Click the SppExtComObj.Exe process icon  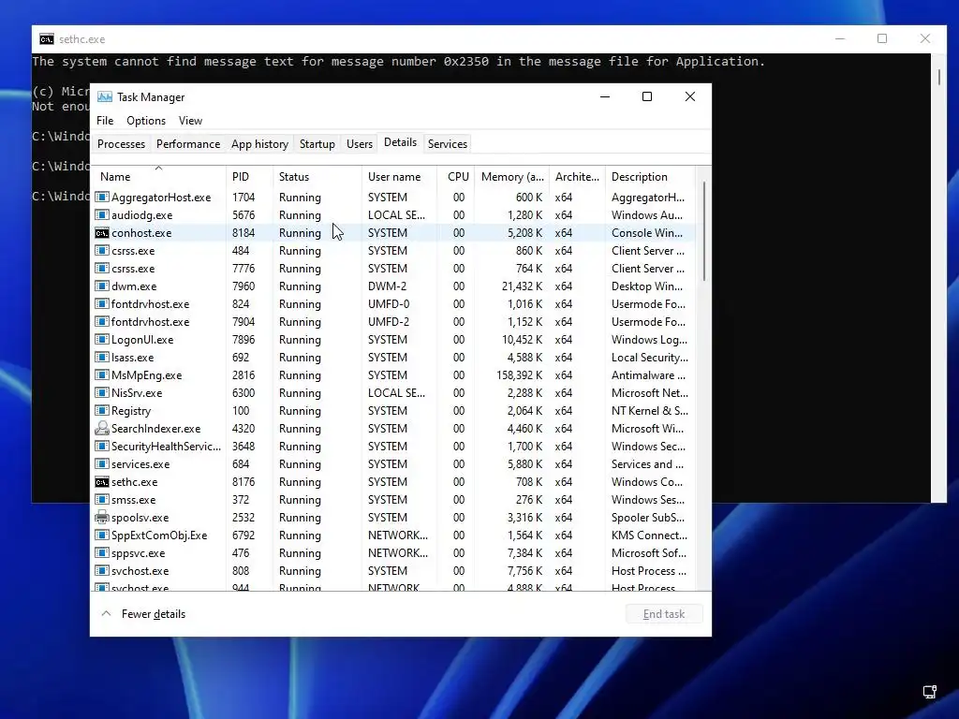click(x=101, y=535)
